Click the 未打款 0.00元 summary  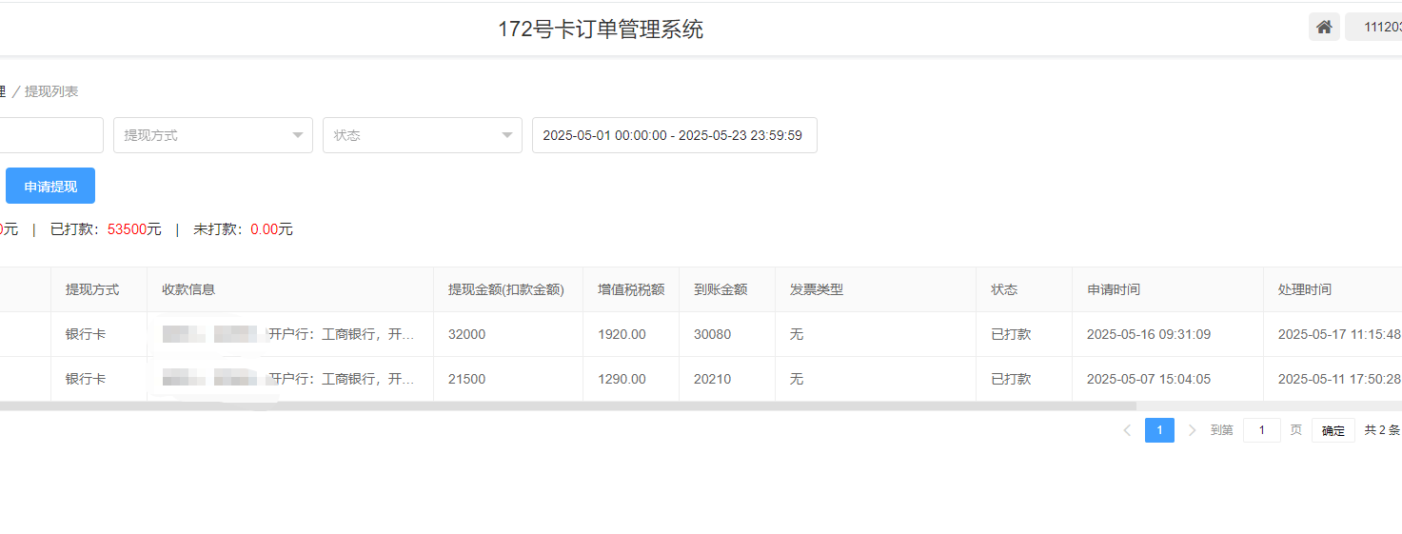coord(243,229)
